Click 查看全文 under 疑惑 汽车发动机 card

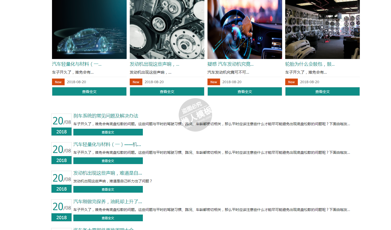click(x=245, y=91)
